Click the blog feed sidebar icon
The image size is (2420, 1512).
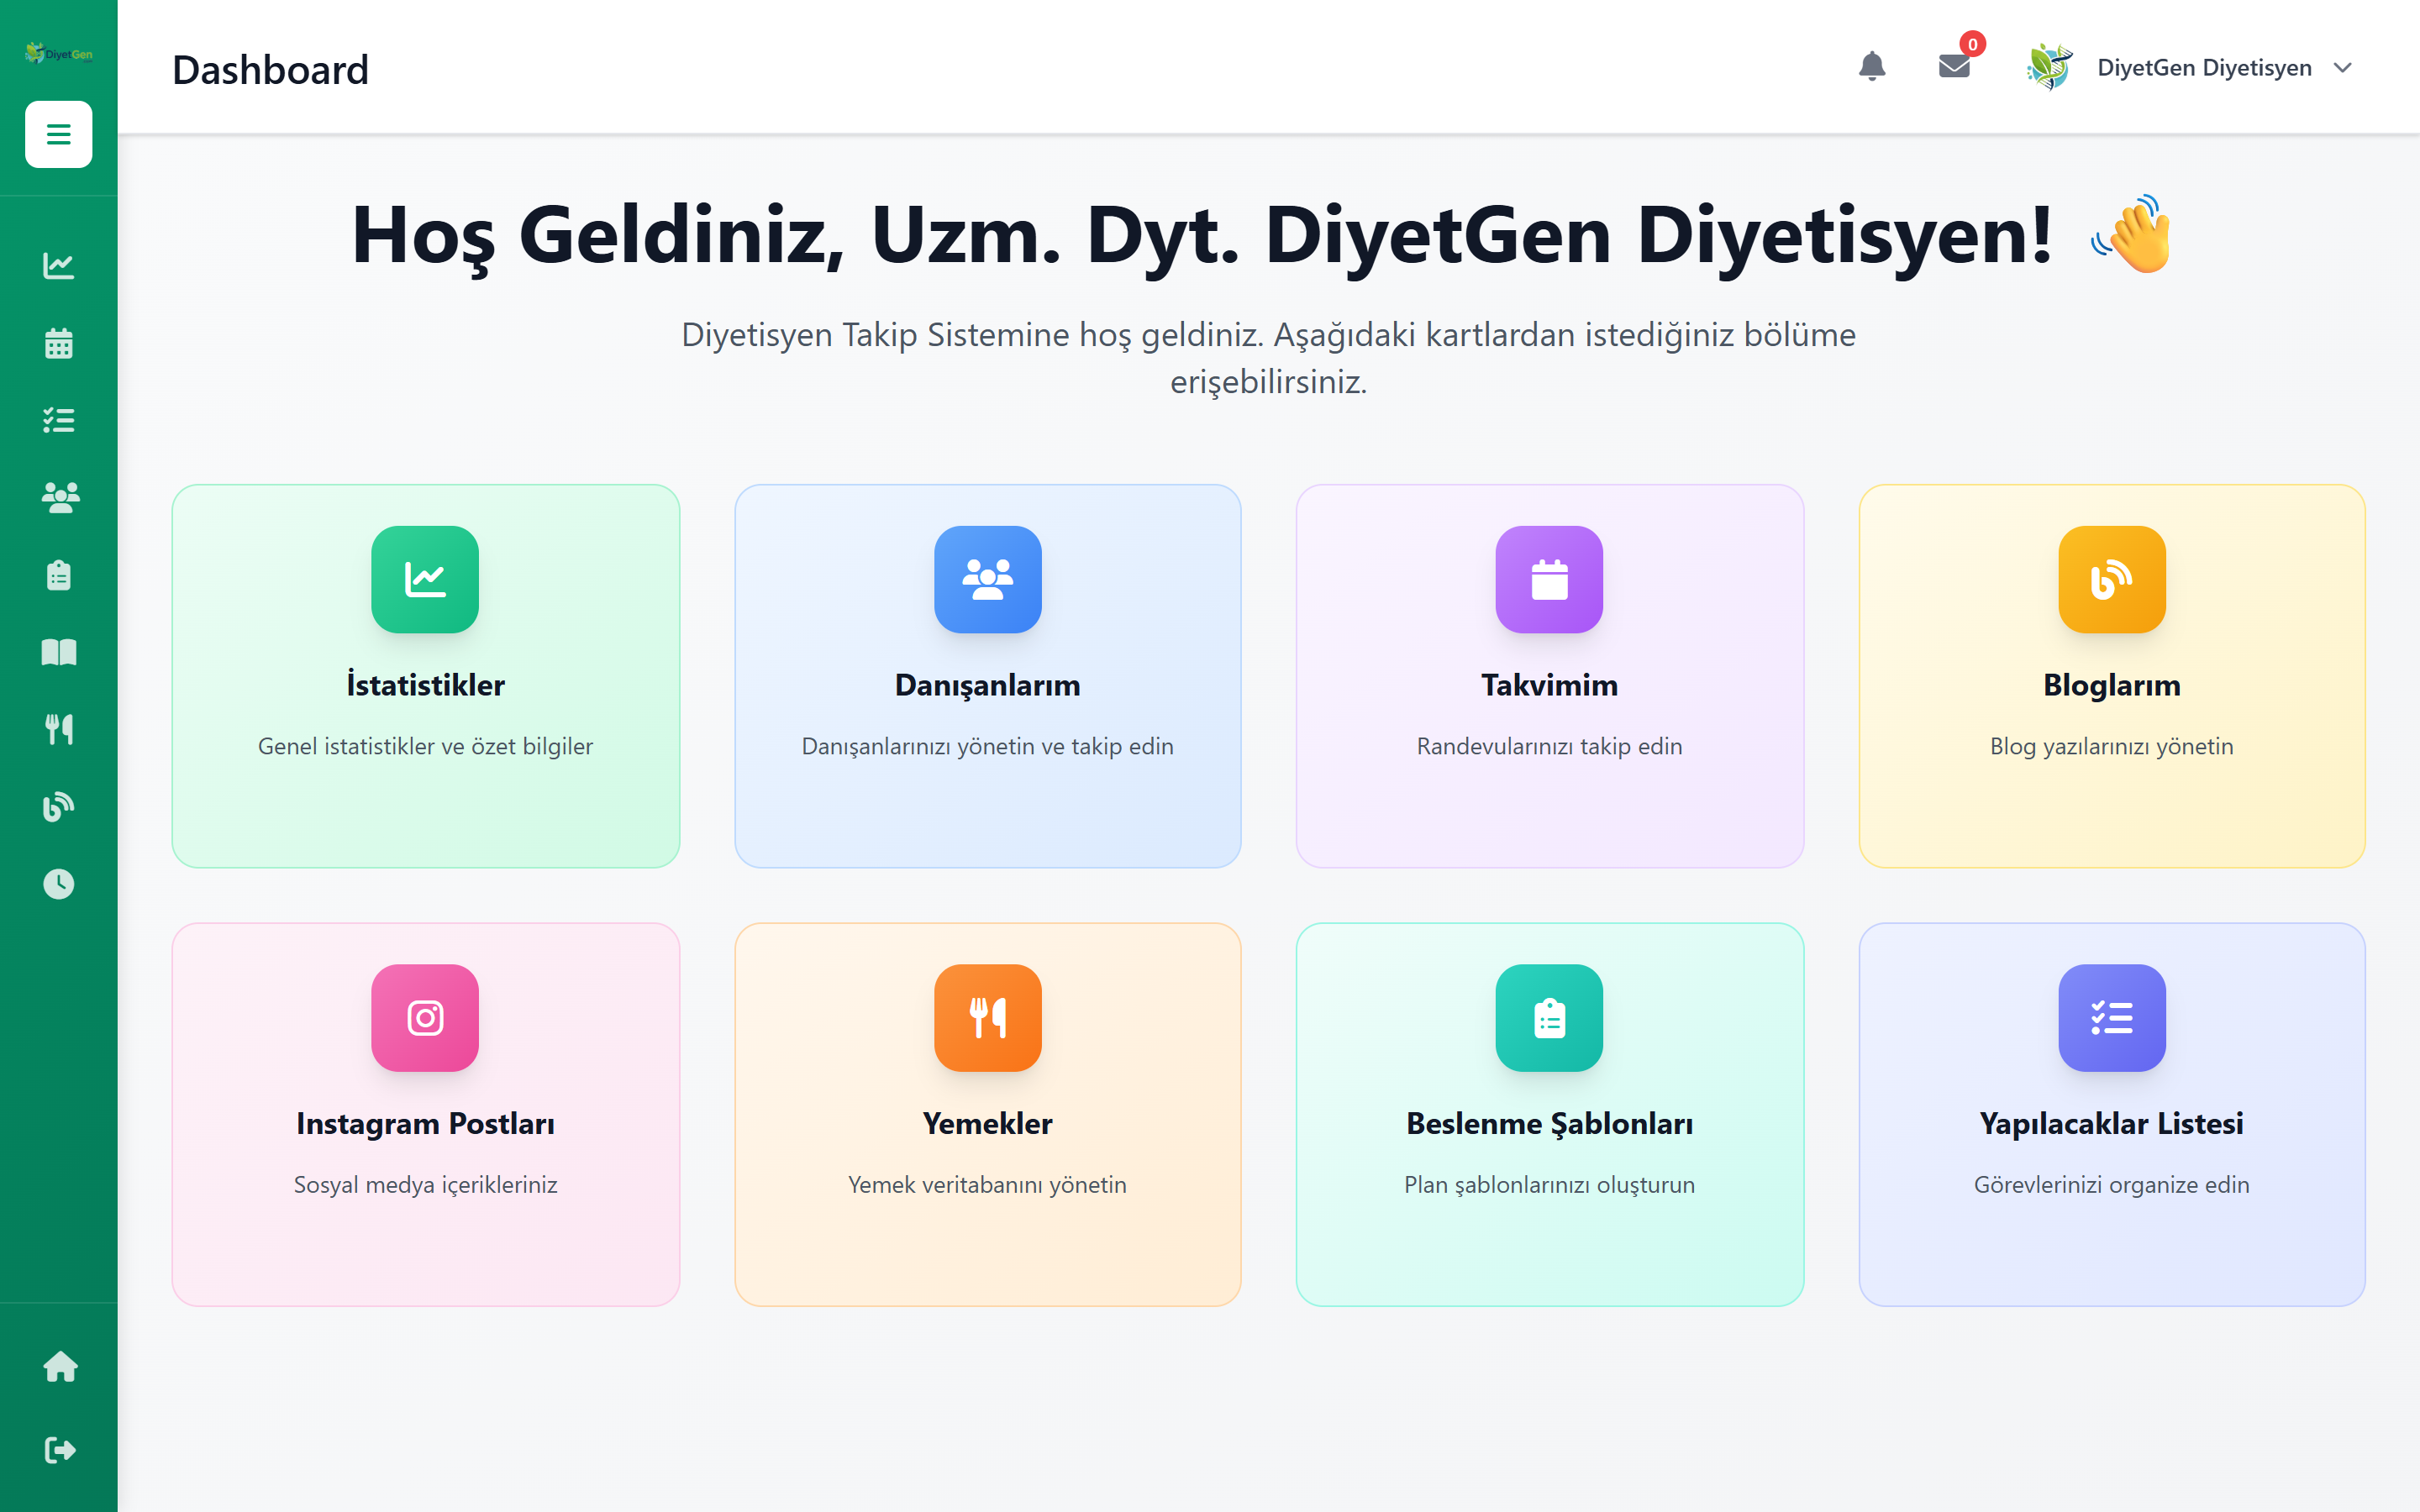pos(58,806)
